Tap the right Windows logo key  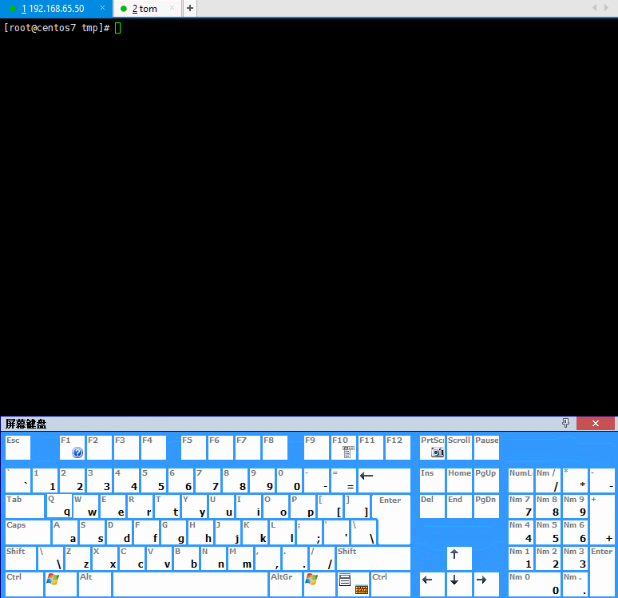[x=319, y=584]
